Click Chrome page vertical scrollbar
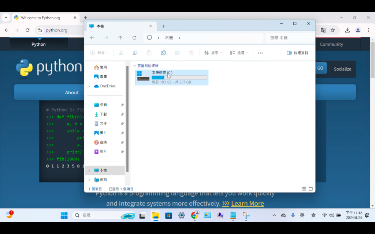375x234 pixels. [372, 60]
